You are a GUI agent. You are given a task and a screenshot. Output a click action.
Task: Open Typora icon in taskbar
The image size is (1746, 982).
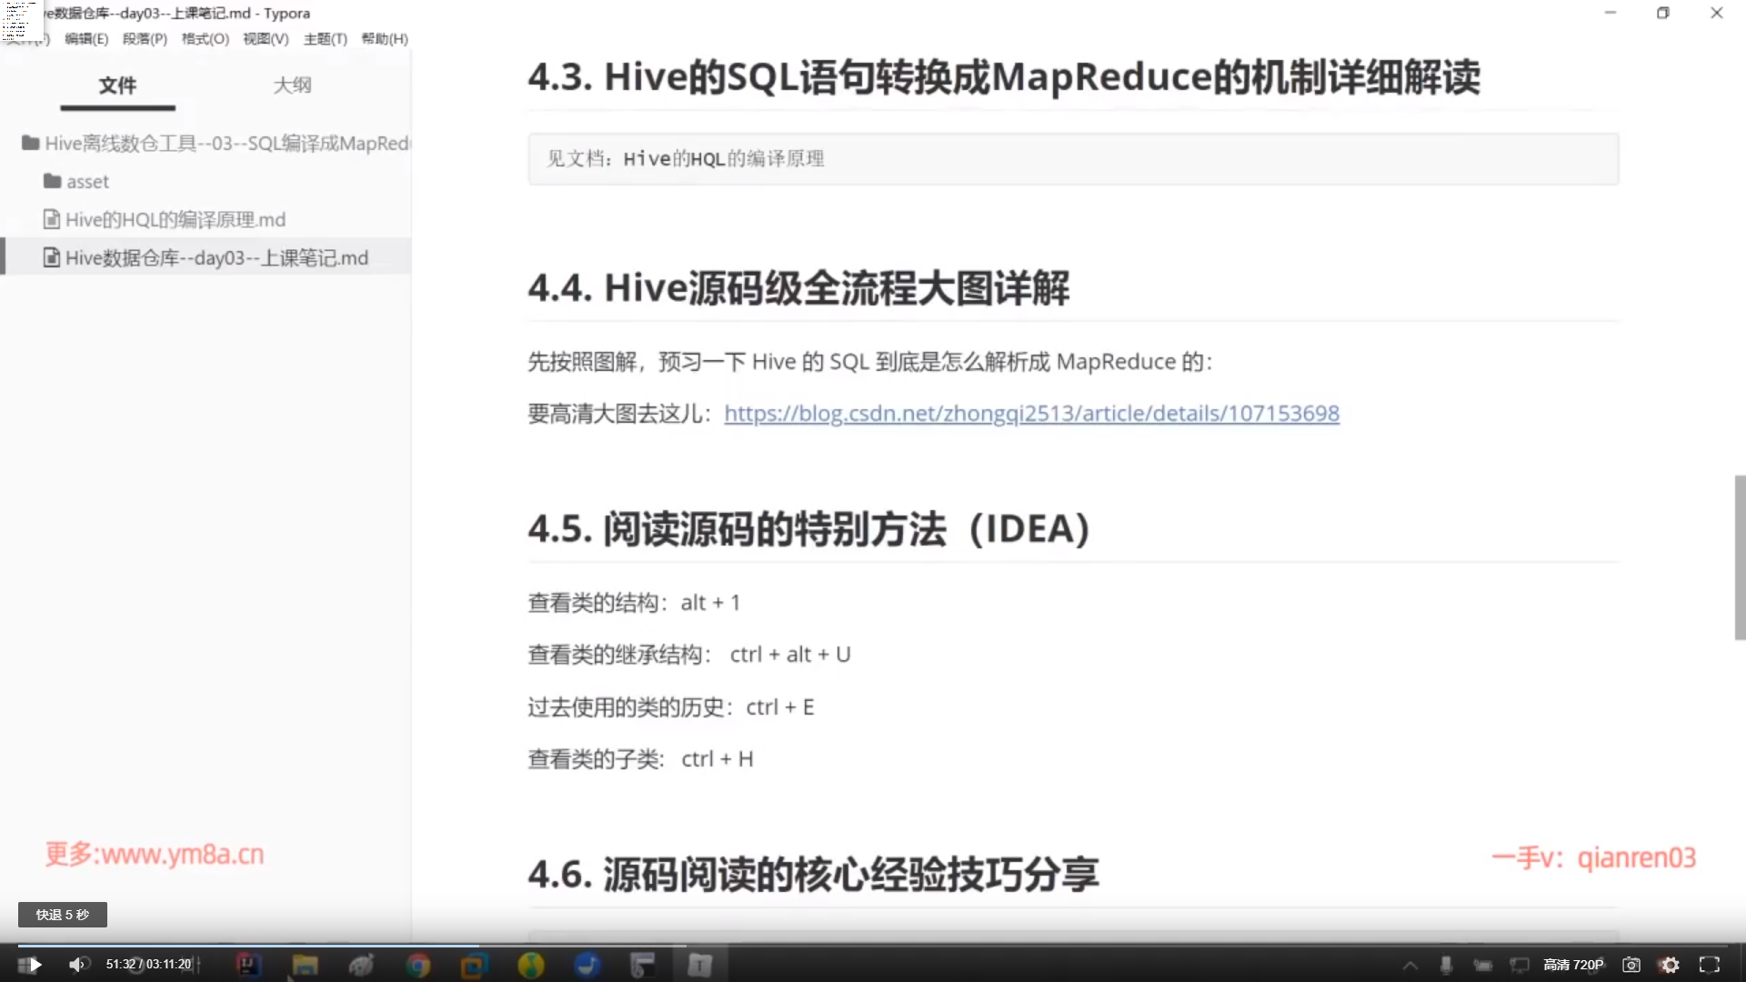point(699,965)
